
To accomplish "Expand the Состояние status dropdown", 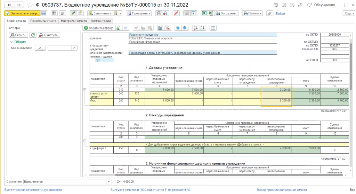I will [110, 181].
